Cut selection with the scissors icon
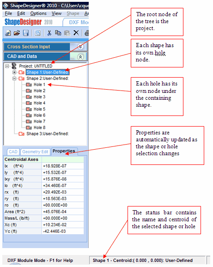213x267 pixels. click(49, 33)
